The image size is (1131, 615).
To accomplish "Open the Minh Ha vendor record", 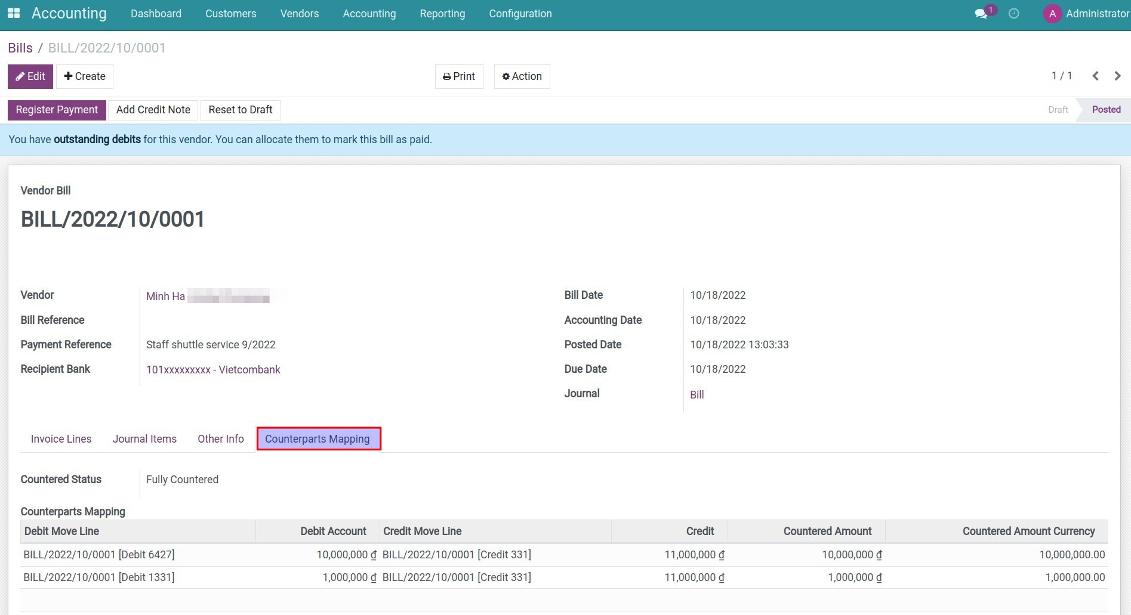I will pyautogui.click(x=165, y=296).
